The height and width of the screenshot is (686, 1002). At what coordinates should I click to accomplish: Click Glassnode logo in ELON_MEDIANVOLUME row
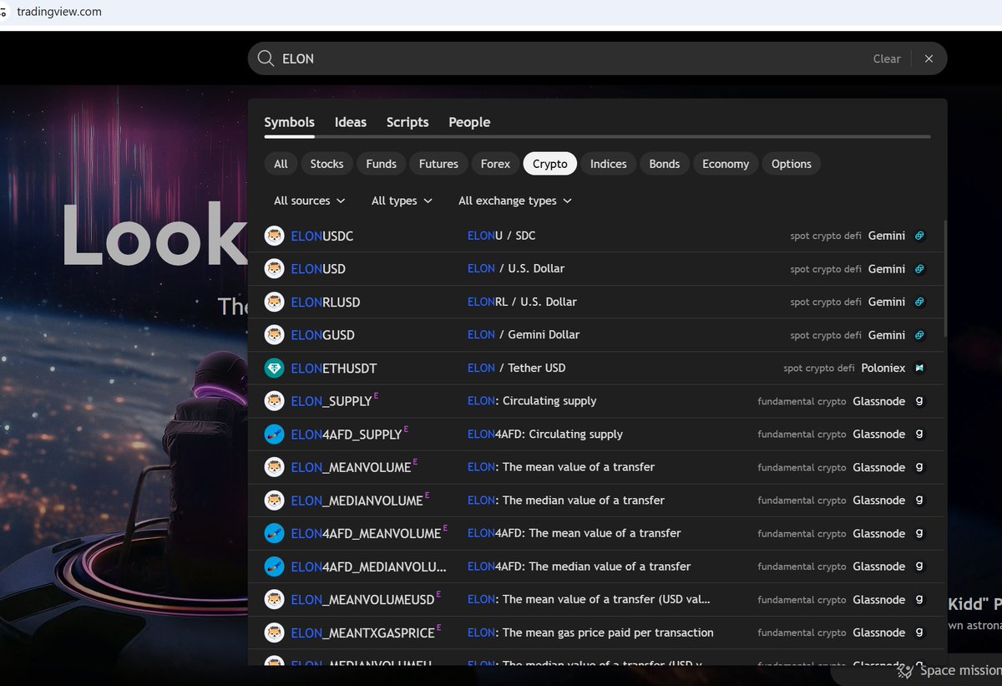[919, 501]
